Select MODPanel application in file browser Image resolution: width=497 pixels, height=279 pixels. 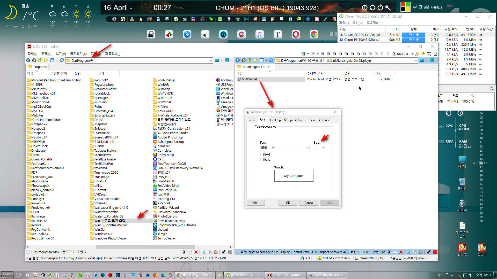point(250,79)
